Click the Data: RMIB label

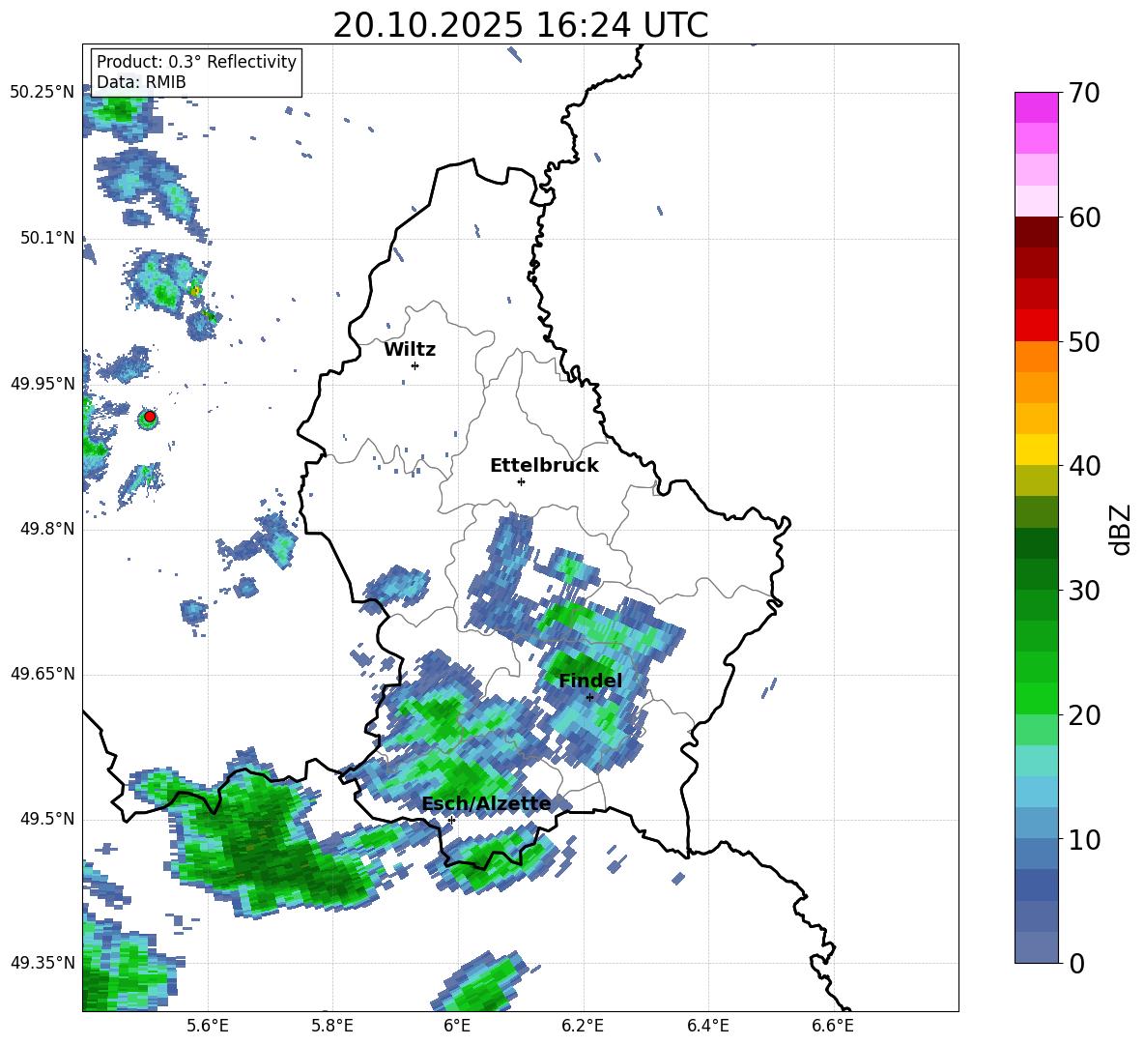coord(141,82)
